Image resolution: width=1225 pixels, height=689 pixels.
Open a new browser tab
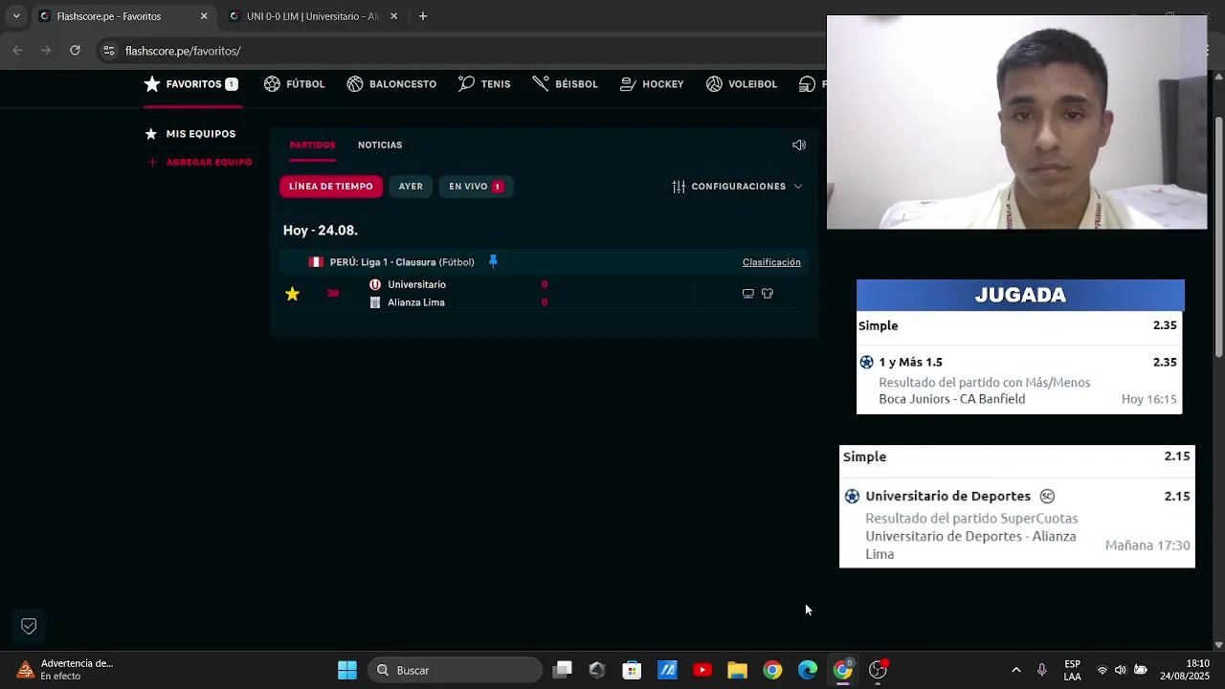(x=423, y=16)
